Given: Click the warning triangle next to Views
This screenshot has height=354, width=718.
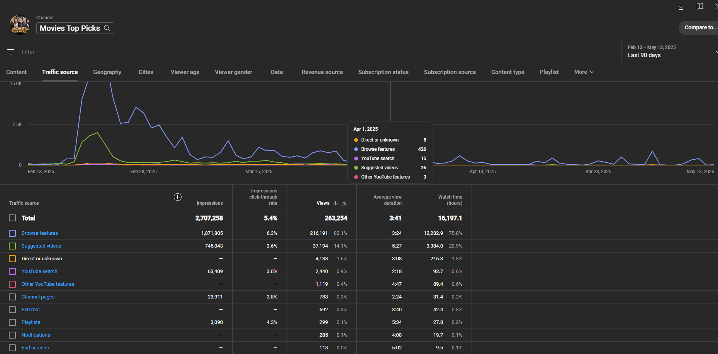Looking at the screenshot, I should [344, 203].
